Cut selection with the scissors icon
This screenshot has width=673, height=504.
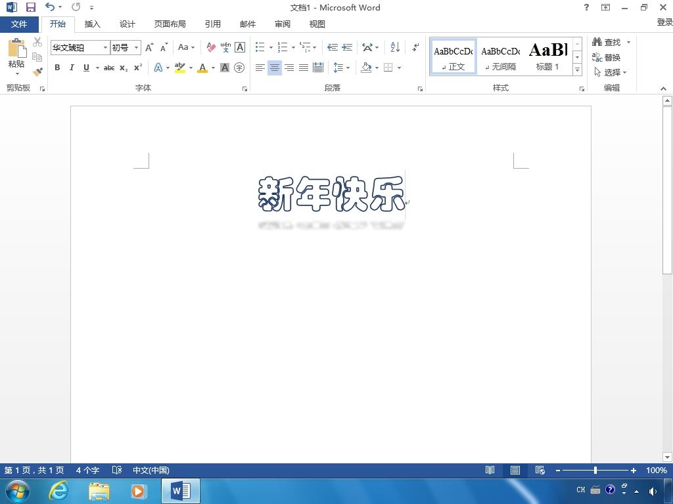tap(37, 42)
